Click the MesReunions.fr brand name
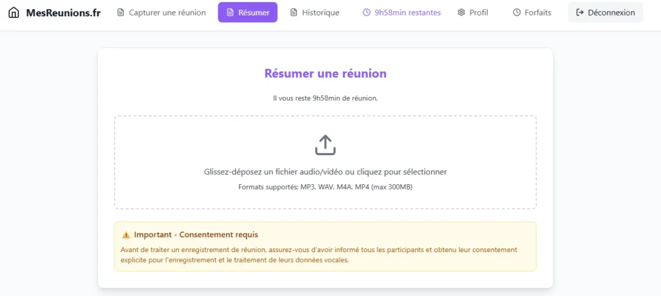The image size is (661, 296). (63, 13)
